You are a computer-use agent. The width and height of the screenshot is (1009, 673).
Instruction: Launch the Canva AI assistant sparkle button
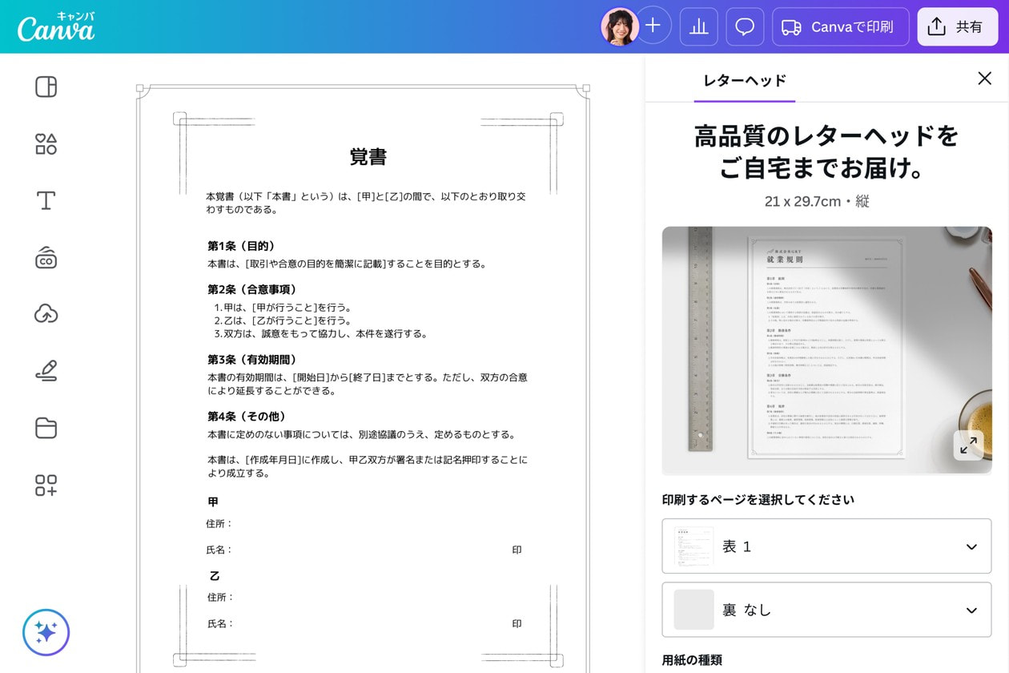tap(47, 632)
